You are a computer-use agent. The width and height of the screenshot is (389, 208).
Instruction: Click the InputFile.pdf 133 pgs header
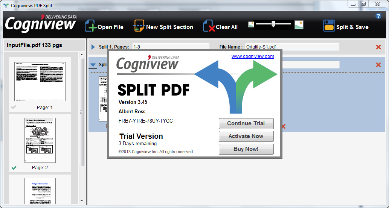click(x=34, y=45)
